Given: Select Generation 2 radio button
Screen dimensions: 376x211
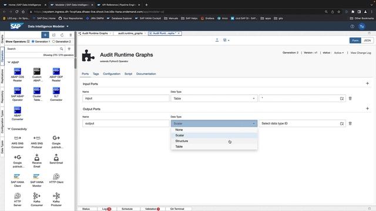Looking at the screenshot, I should (x=53, y=42).
